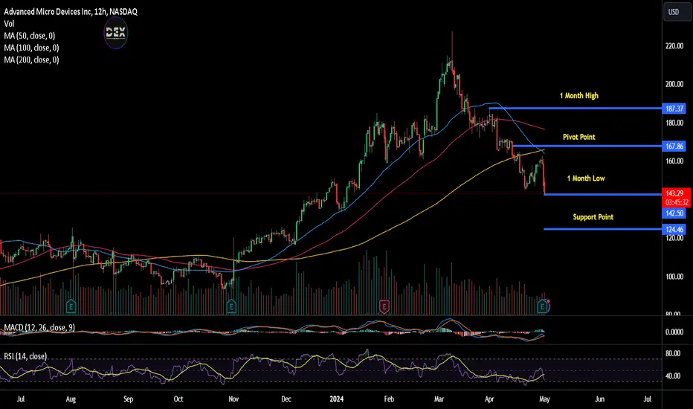The height and width of the screenshot is (409, 693).
Task: Click the earnings E marker near May
Action: tap(543, 306)
